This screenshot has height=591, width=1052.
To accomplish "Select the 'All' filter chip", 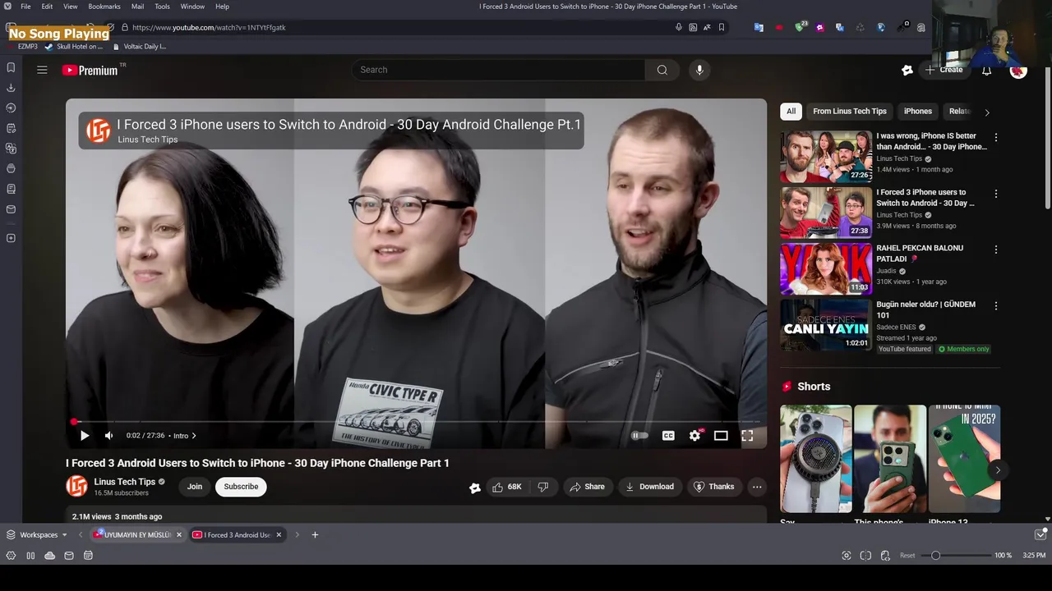I will coord(791,111).
